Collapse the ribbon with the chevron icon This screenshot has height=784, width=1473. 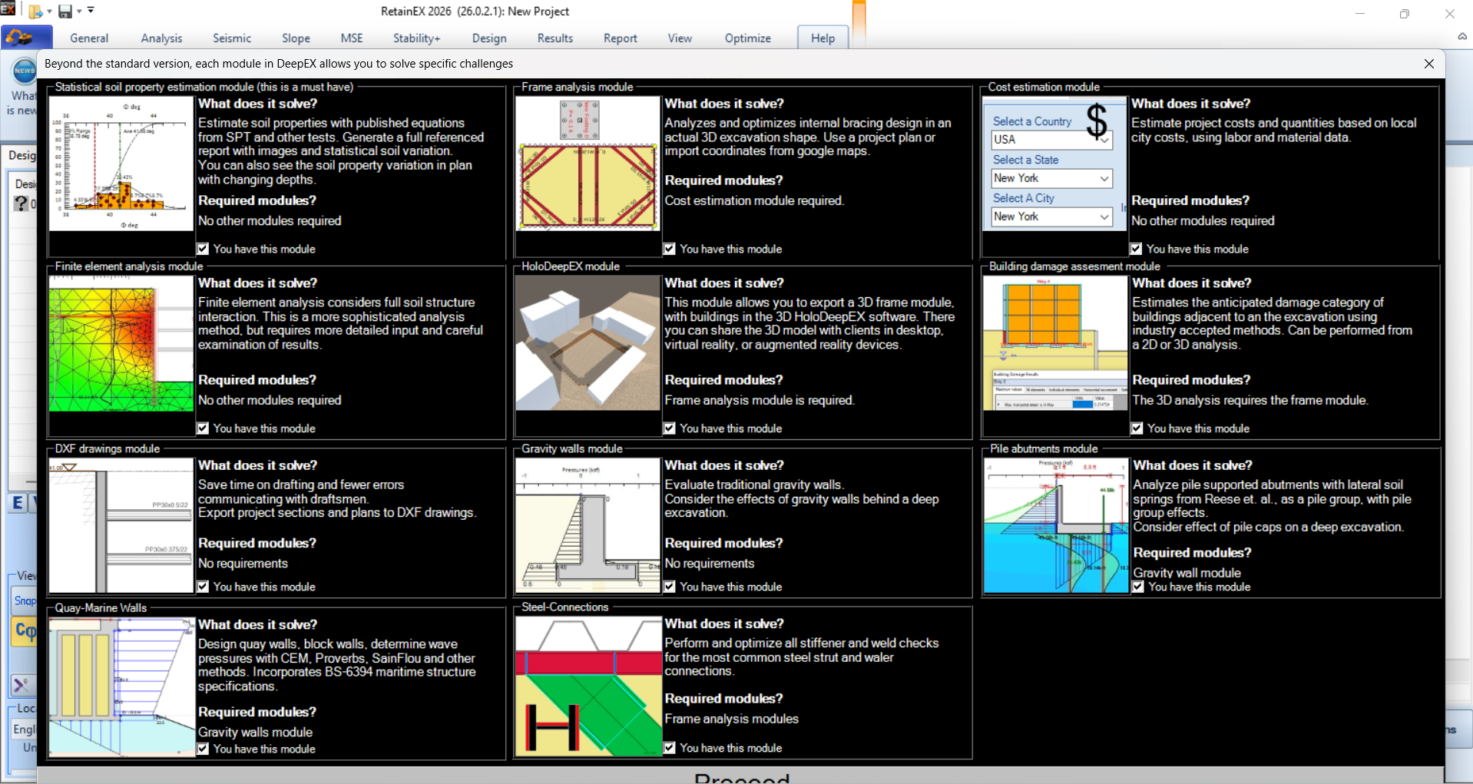tap(1462, 36)
